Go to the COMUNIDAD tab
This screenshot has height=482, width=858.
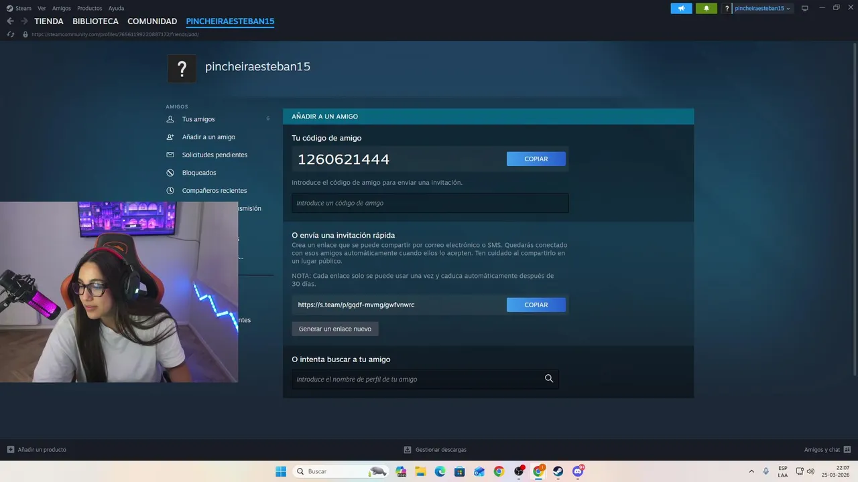[152, 21]
